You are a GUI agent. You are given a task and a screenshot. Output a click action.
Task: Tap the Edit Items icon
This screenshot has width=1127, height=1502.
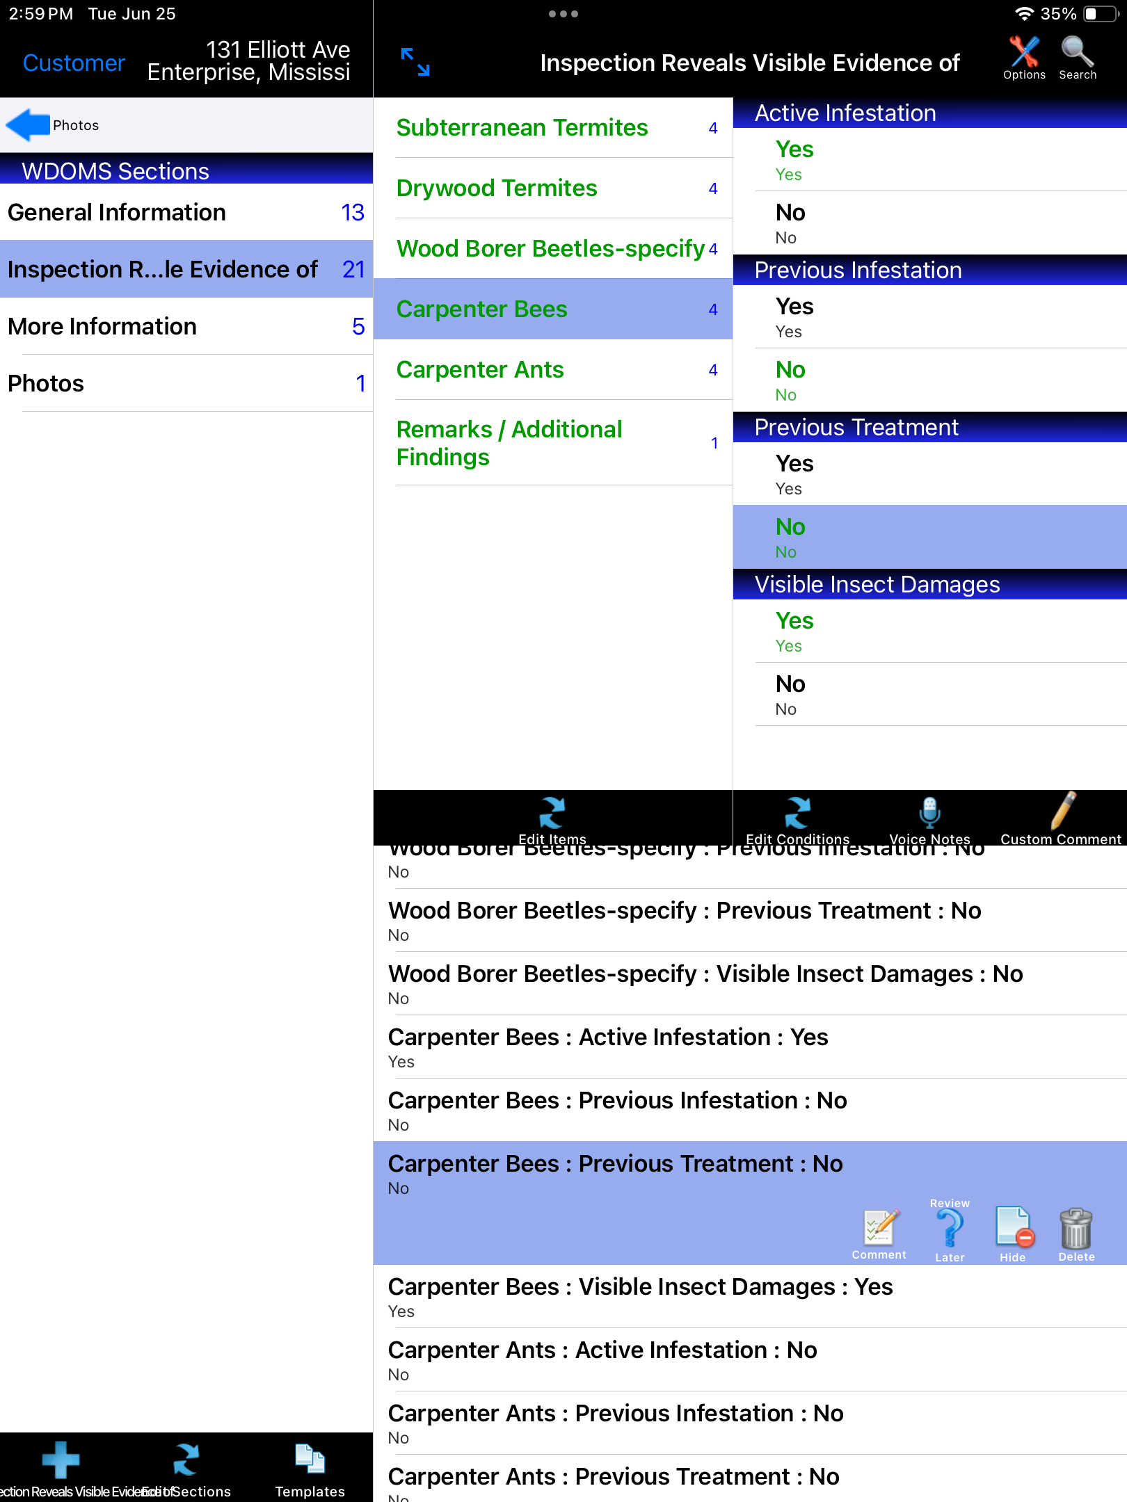pyautogui.click(x=552, y=821)
